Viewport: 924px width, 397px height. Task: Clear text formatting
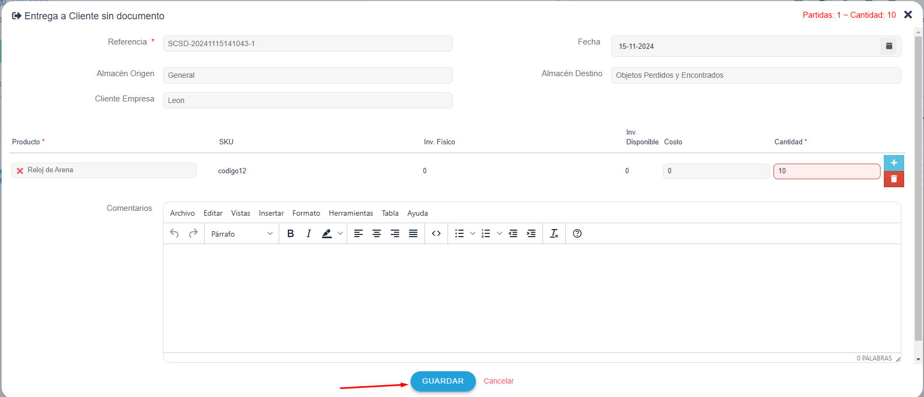(x=554, y=233)
